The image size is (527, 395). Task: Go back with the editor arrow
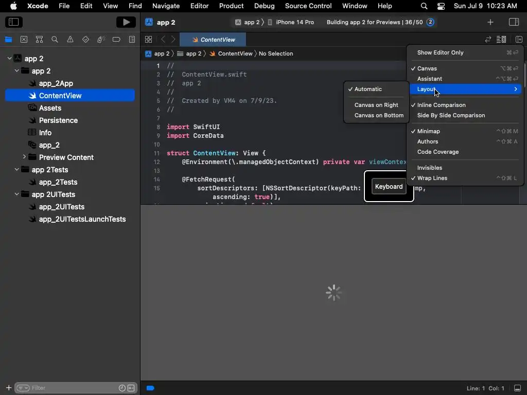click(163, 40)
